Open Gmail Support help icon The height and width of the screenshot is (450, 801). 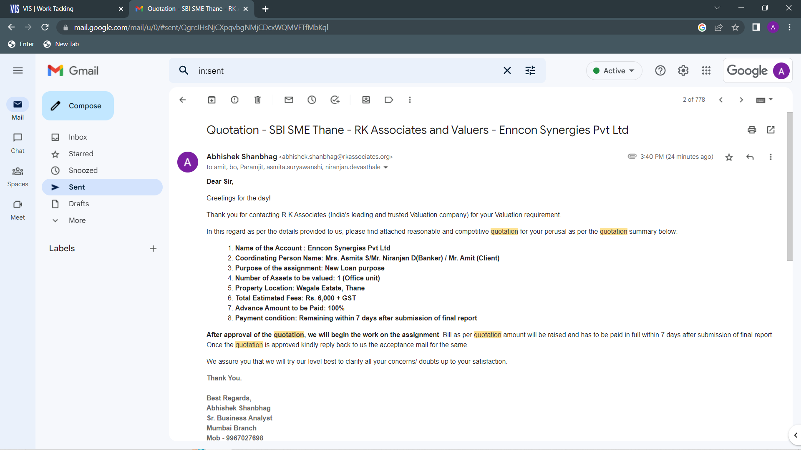660,71
